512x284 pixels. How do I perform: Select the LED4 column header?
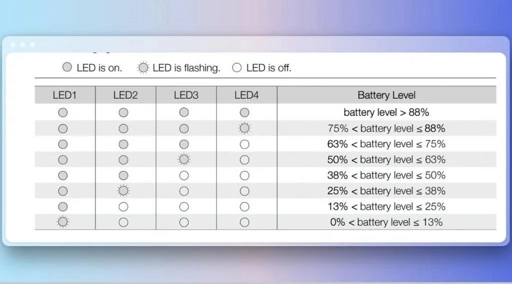(x=246, y=95)
